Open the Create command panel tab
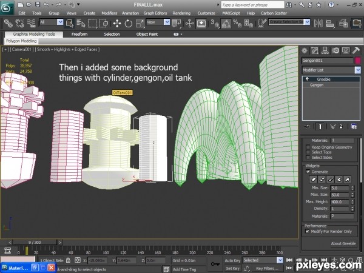The image size is (364, 273). pos(305,50)
